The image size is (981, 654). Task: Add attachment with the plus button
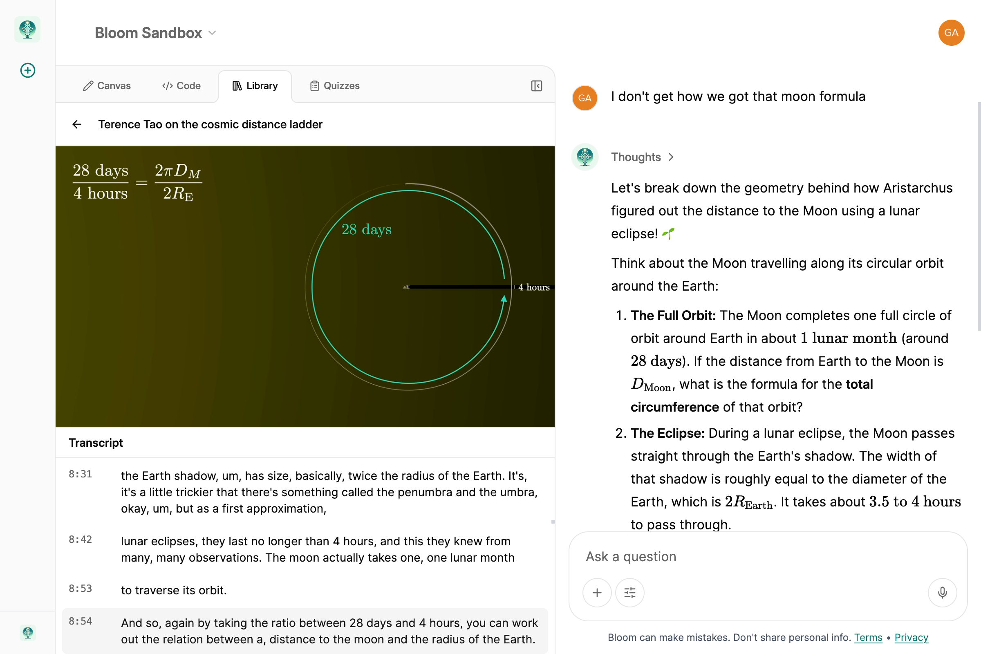597,592
